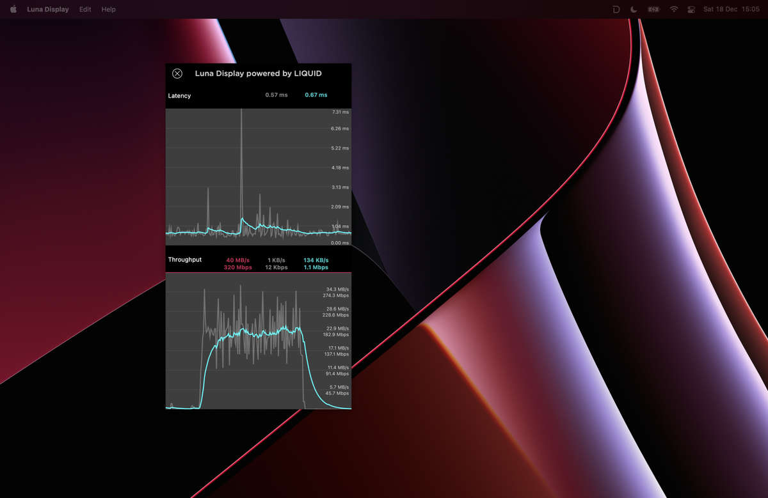The image size is (768, 498).
Task: Click the cyan 134 KB/s throughput reading
Action: pos(316,260)
